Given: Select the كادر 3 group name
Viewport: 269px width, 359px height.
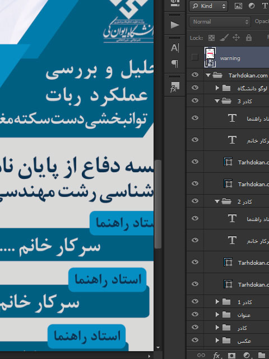Looking at the screenshot, I should click(245, 101).
